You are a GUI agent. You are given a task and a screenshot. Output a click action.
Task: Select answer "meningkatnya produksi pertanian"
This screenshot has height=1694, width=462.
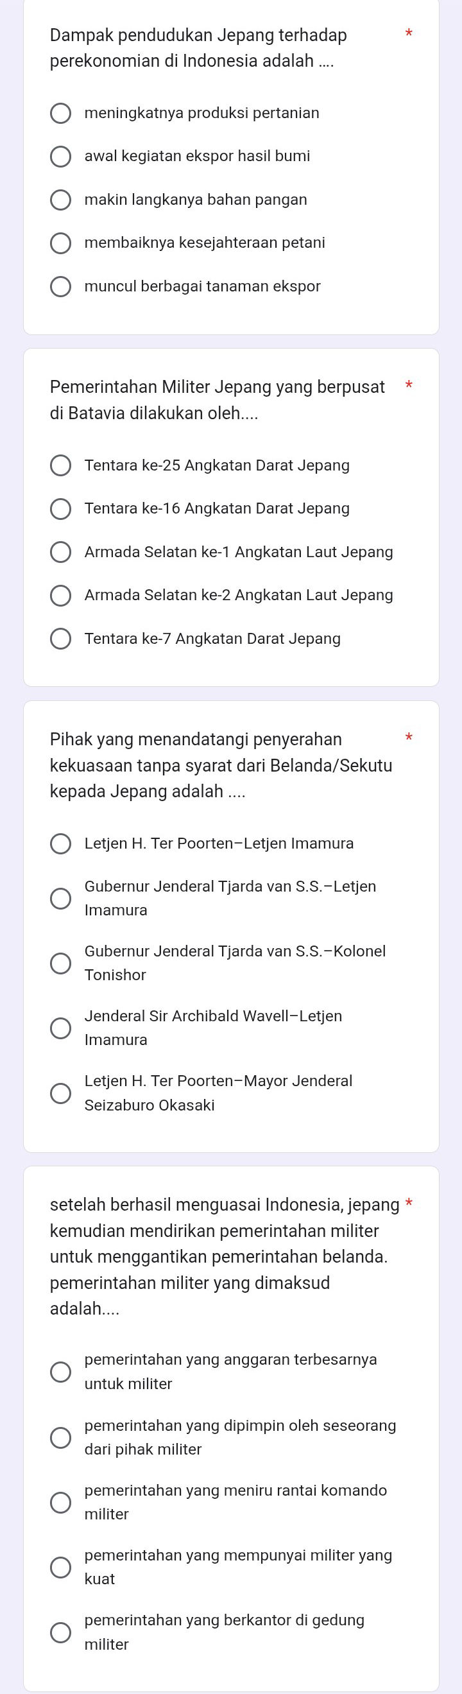tap(61, 113)
